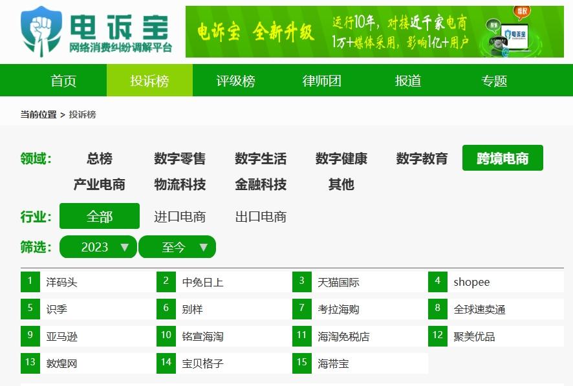Image resolution: width=573 pixels, height=386 pixels.
Task: Go to 首页 in navigation bar
Action: [63, 80]
